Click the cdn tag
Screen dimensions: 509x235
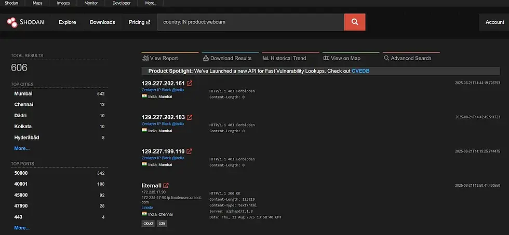162,224
